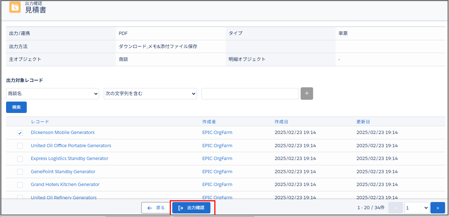Click the EPIC OrgFarm creator link
This screenshot has height=217, width=449.
point(217,132)
